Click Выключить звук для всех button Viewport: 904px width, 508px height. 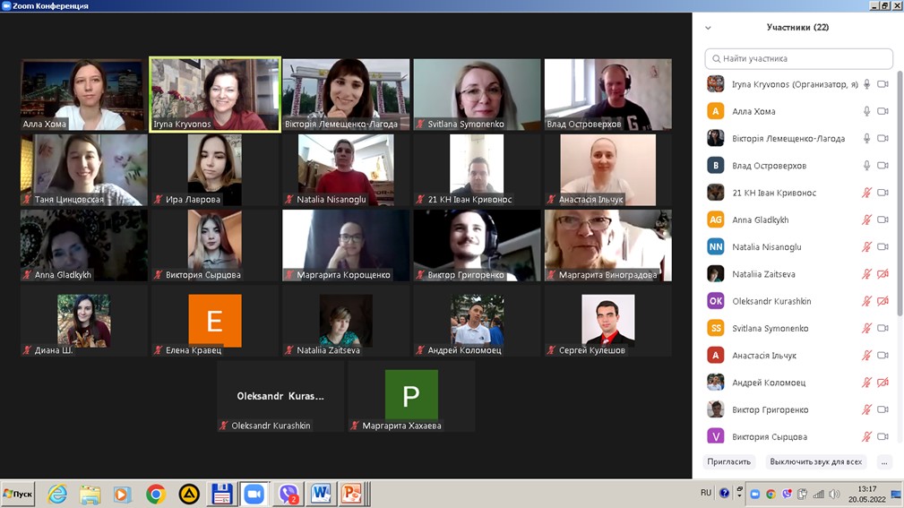[x=816, y=462]
